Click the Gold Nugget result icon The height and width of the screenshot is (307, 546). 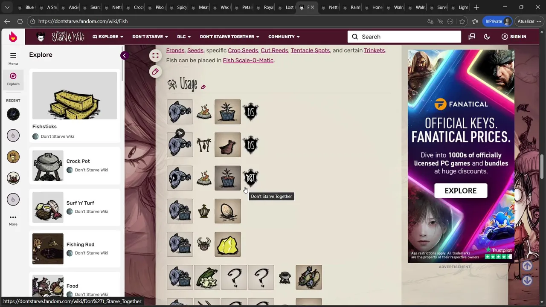227,244
